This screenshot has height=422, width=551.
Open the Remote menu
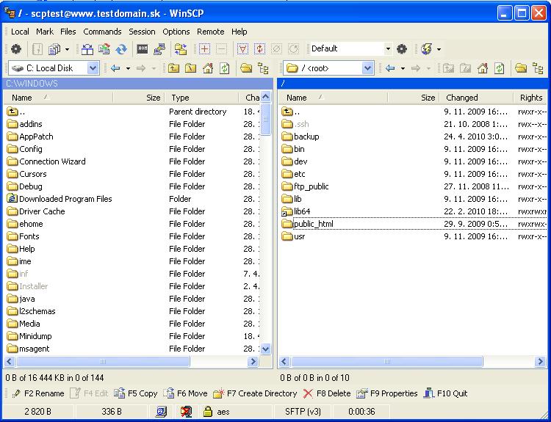211,32
